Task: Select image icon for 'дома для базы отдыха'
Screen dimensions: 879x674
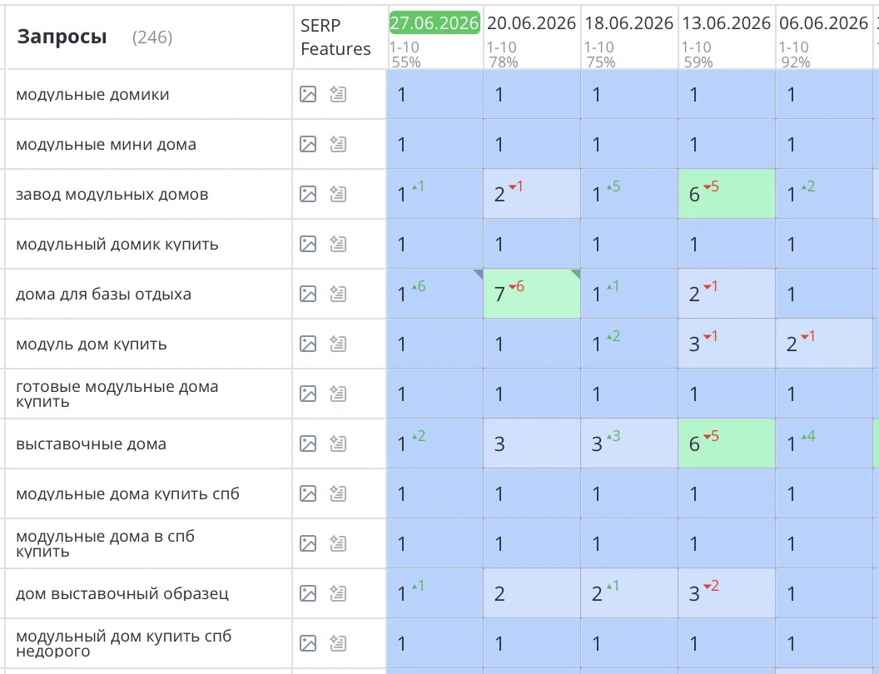Action: tap(308, 294)
